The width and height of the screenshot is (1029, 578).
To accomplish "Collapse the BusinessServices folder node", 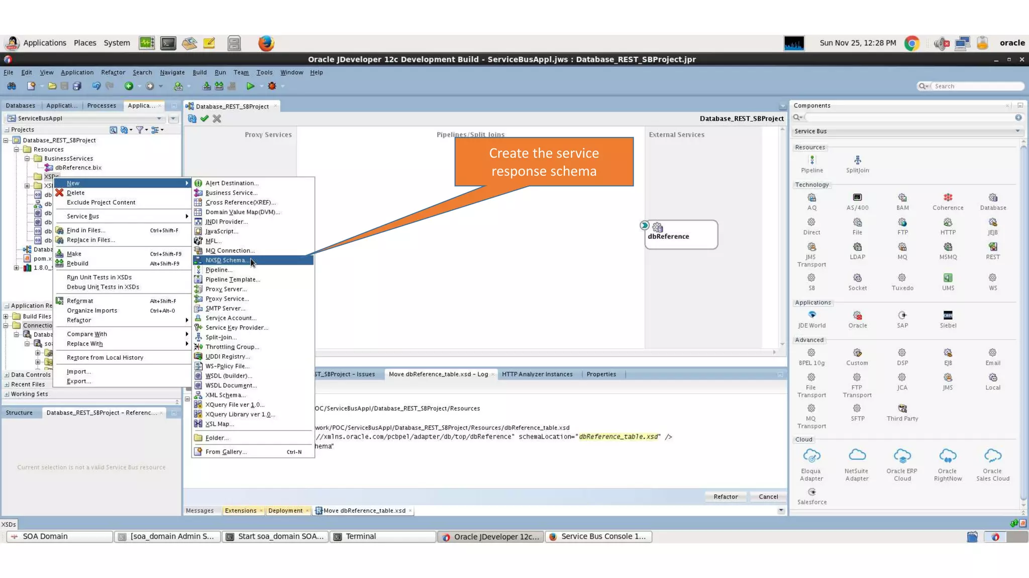I will [x=27, y=159].
